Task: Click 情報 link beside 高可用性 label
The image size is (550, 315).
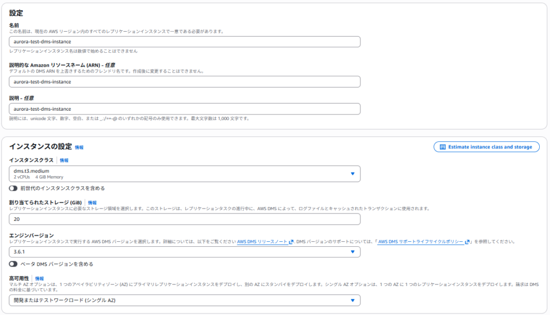Action: tap(39, 278)
